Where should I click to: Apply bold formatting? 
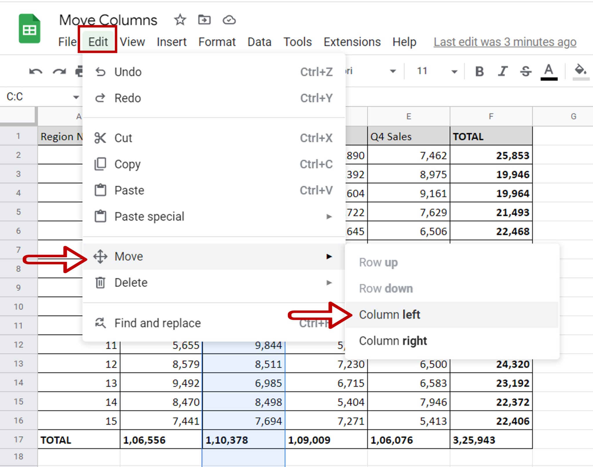(479, 71)
